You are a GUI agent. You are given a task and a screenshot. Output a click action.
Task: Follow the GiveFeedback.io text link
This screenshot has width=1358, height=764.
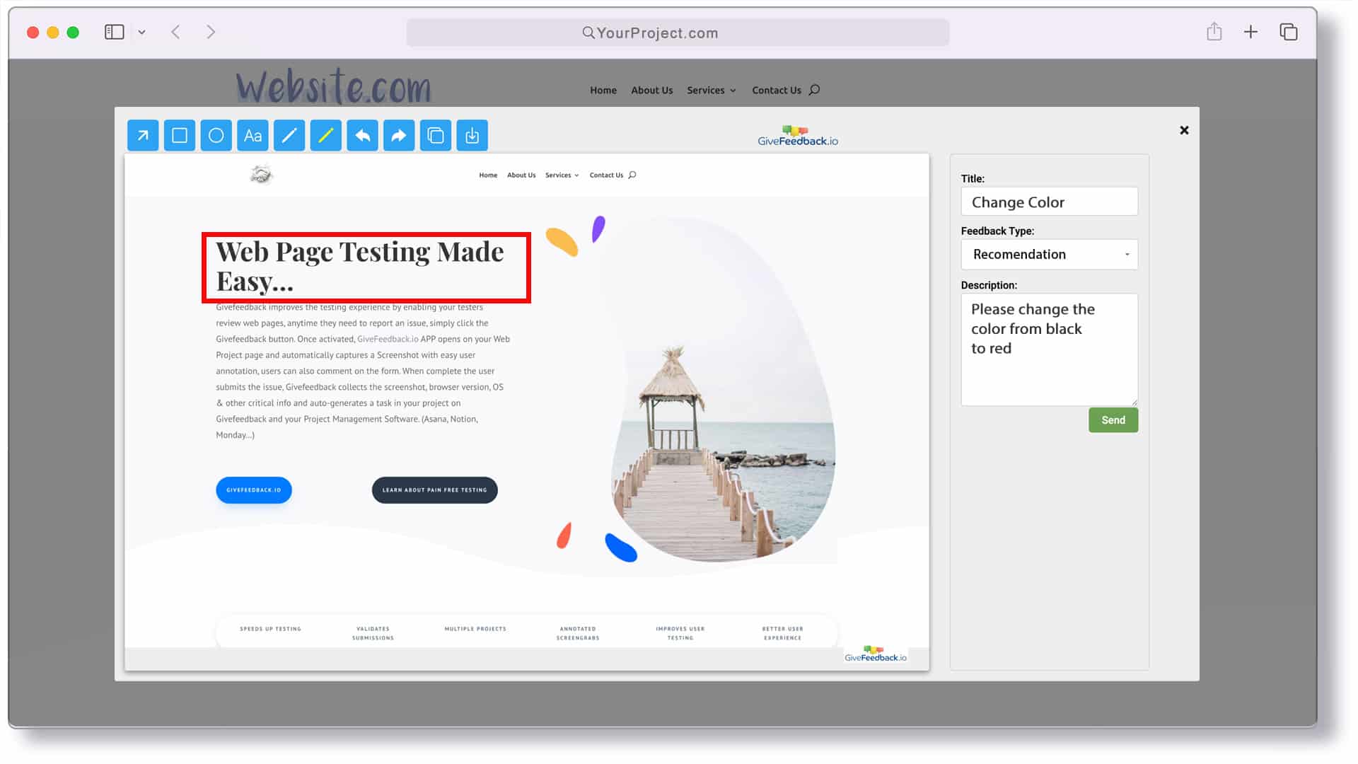point(388,339)
